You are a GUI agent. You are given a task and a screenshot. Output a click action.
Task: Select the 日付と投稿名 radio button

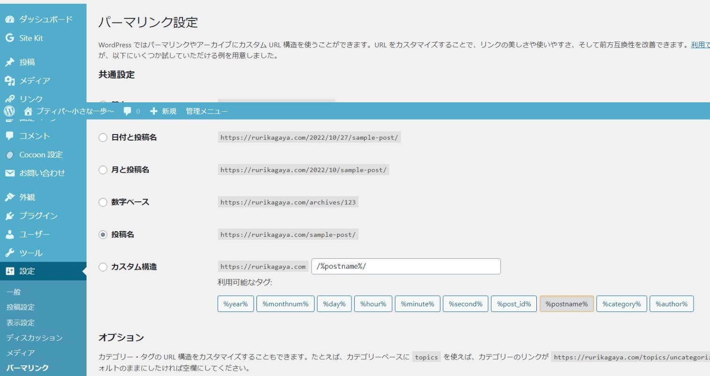tap(103, 137)
